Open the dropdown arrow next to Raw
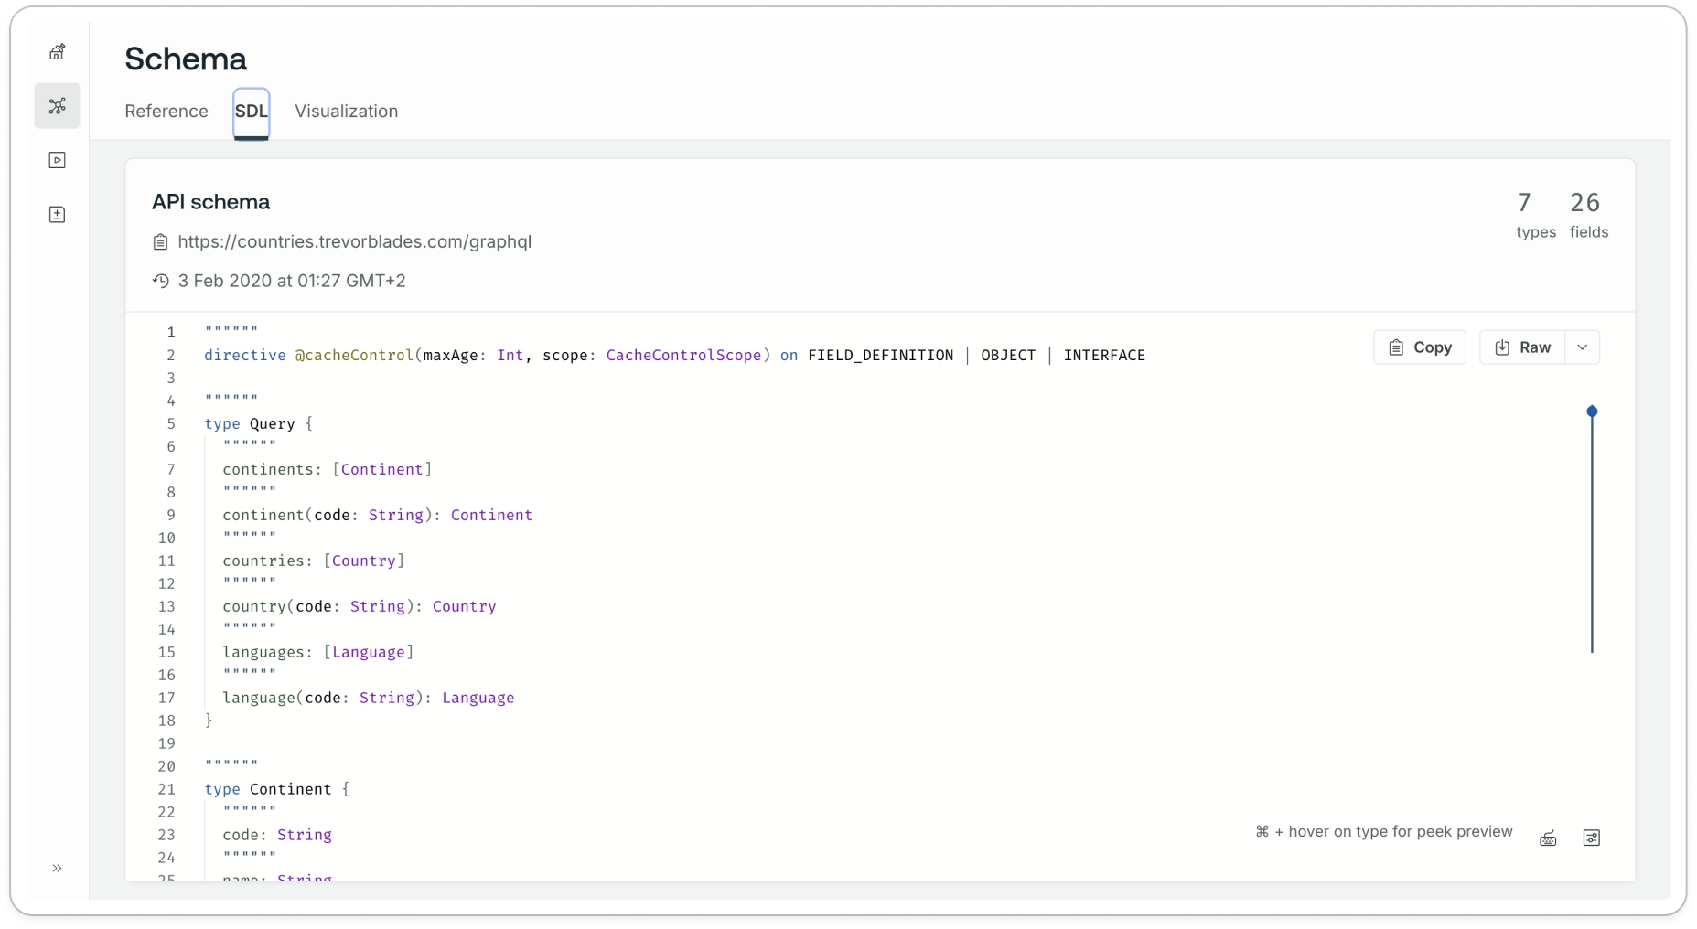Viewport: 1697px width, 929px height. point(1582,347)
